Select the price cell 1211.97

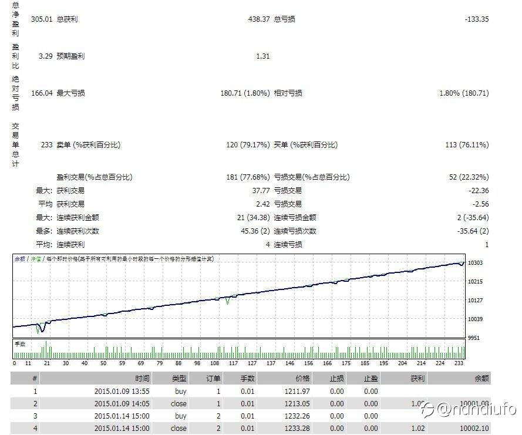(x=297, y=392)
